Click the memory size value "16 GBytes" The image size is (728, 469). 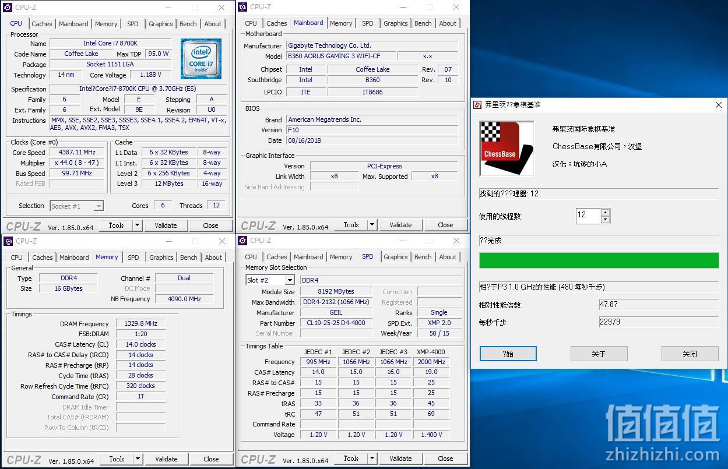click(68, 288)
